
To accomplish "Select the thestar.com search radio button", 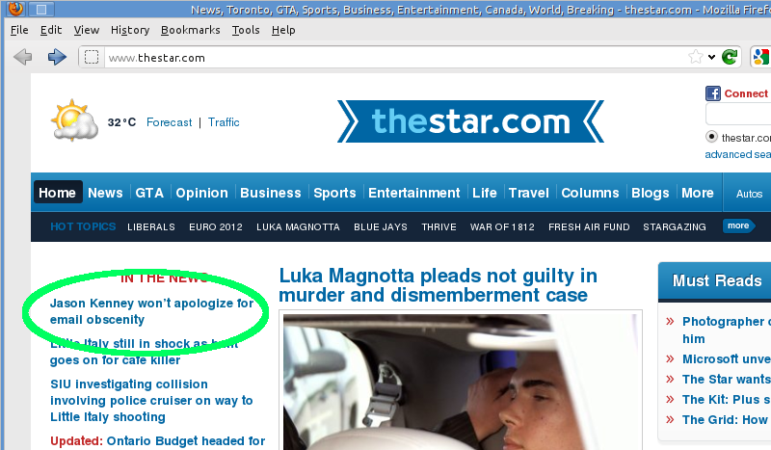I will 711,136.
